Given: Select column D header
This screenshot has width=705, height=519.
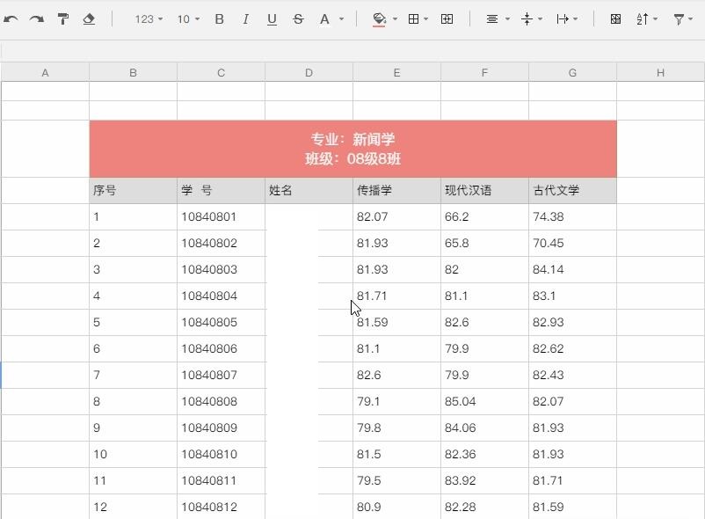Looking at the screenshot, I should click(x=309, y=72).
